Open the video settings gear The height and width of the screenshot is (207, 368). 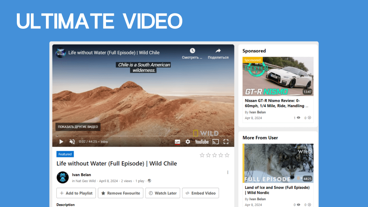[188, 142]
